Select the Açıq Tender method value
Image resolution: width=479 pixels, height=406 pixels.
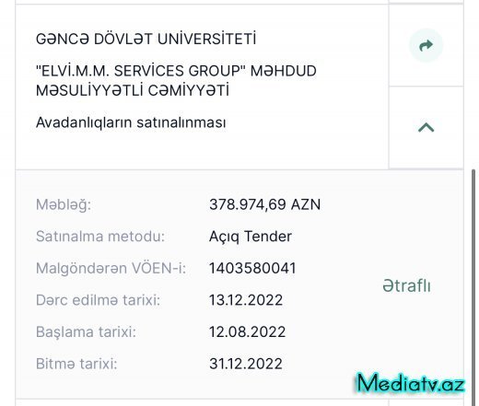(251, 237)
